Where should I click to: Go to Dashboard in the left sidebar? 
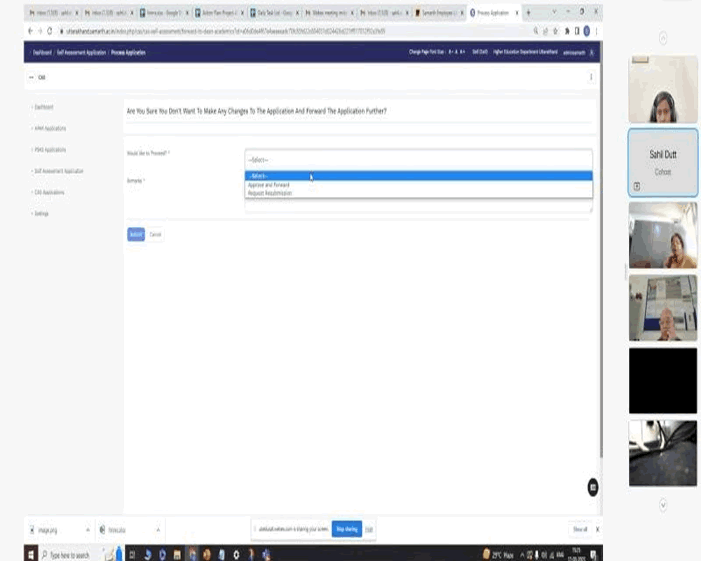point(43,107)
